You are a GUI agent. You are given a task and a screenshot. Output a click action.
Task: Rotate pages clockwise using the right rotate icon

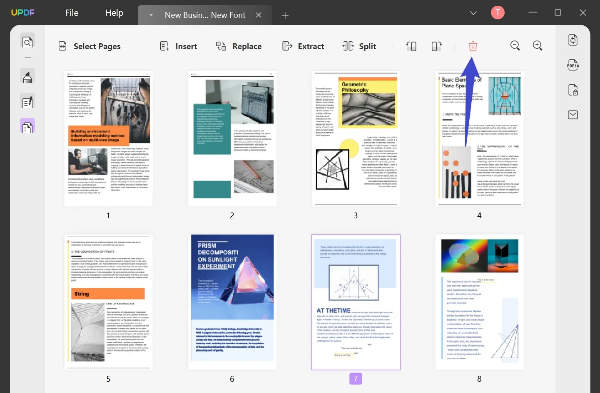tap(436, 46)
